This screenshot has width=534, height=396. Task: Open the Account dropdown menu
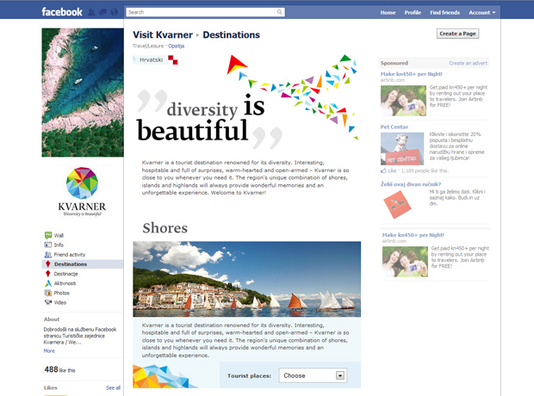[x=481, y=13]
